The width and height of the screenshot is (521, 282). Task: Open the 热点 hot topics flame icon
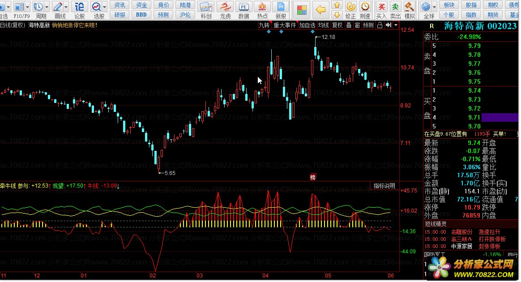[262, 7]
